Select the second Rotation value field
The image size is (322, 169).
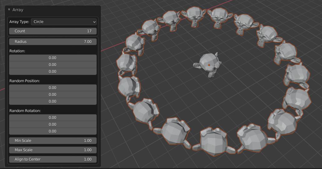(53, 64)
